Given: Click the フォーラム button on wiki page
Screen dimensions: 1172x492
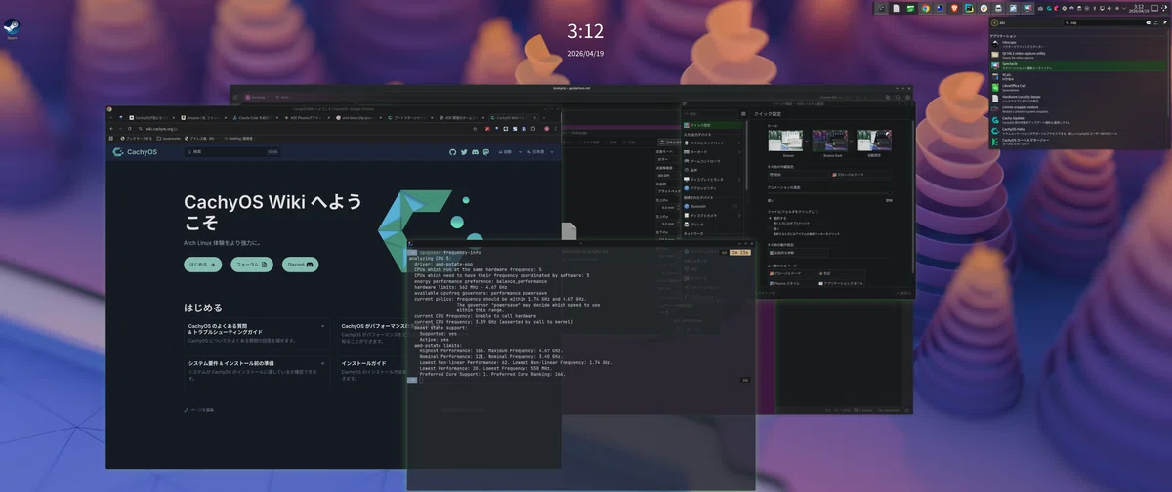Looking at the screenshot, I should 250,265.
